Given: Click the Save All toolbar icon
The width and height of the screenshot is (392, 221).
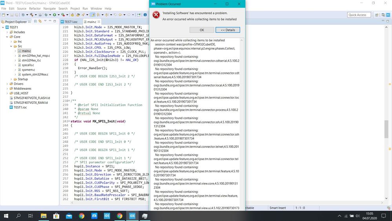Looking at the screenshot, I should 16,15.
